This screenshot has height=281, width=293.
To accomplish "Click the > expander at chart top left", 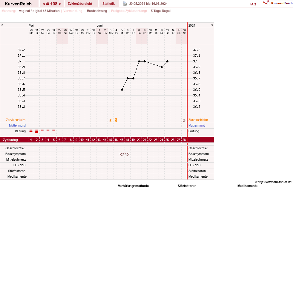I will (2, 25).
